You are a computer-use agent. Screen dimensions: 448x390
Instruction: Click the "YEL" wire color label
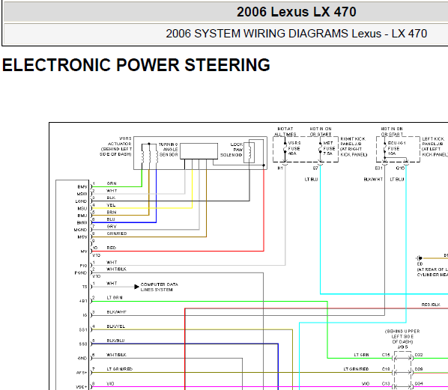(111, 205)
